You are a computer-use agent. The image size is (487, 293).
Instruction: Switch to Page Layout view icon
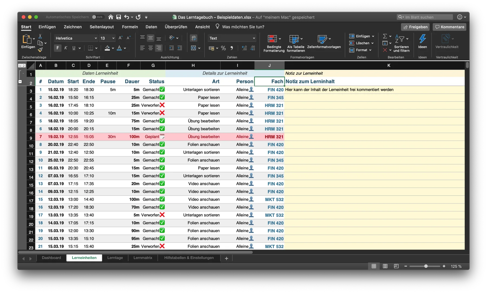[385, 266]
